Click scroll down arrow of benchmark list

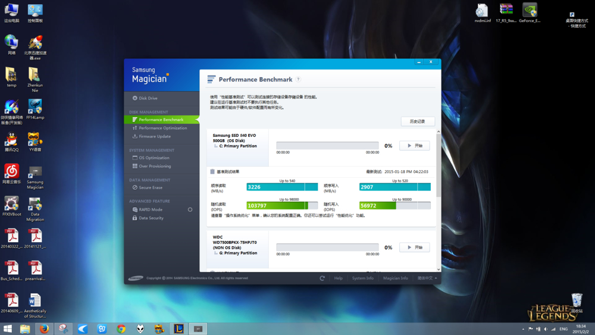439,270
